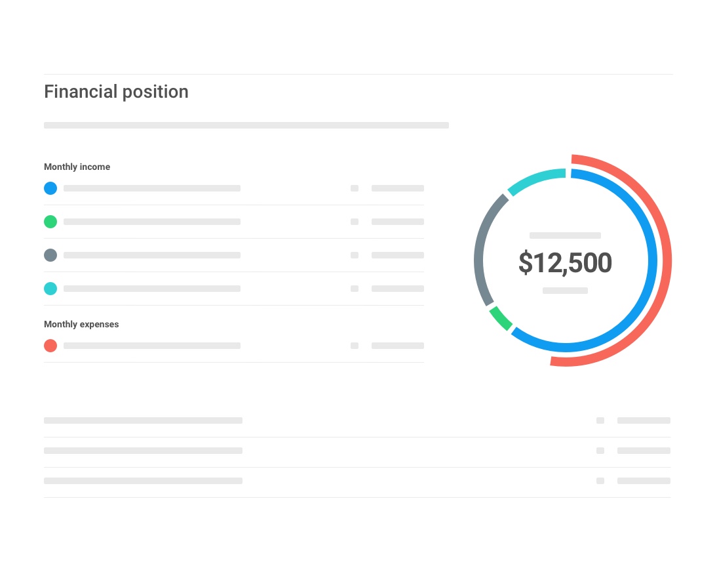The width and height of the screenshot is (717, 572).
Task: Click the placeholder text beside the green dot
Action: point(152,222)
